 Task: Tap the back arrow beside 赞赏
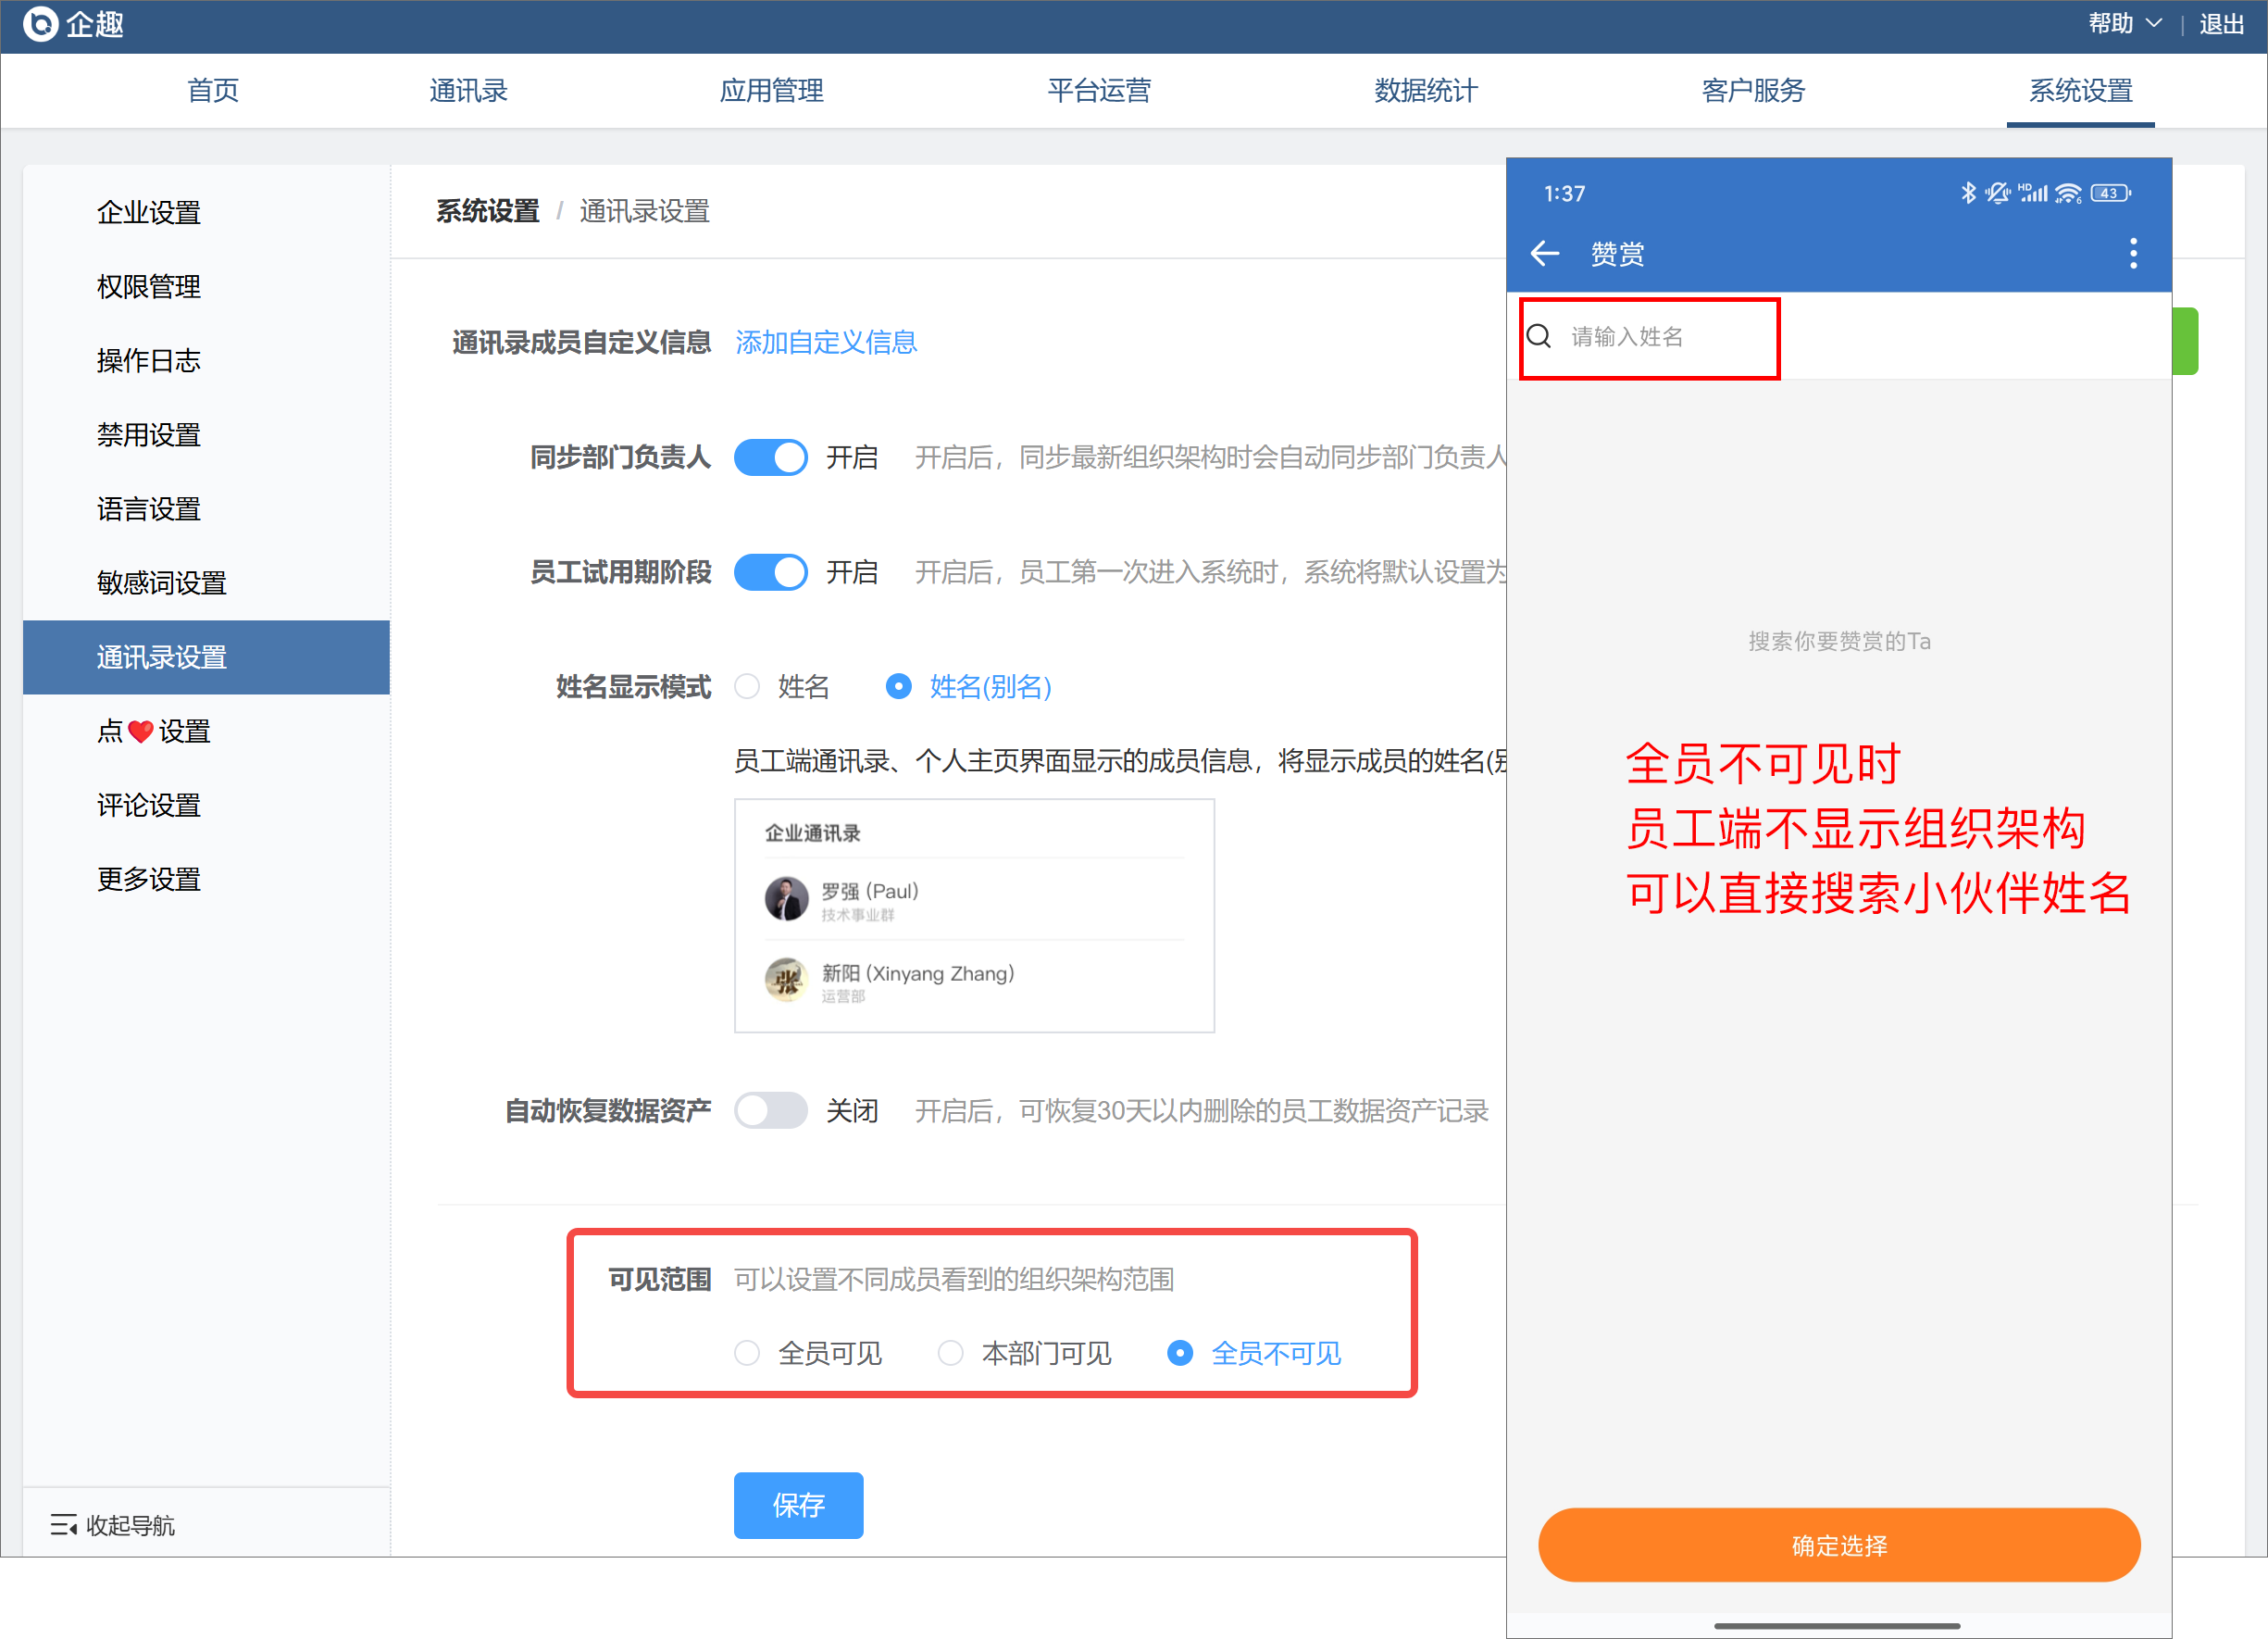[x=1545, y=254]
